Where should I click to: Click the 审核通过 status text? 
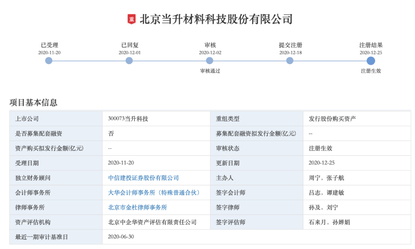[x=210, y=71]
